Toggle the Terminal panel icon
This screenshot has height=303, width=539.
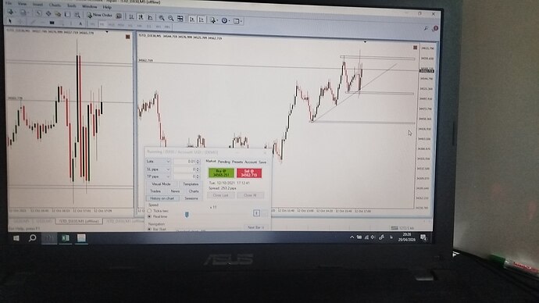[67, 14]
